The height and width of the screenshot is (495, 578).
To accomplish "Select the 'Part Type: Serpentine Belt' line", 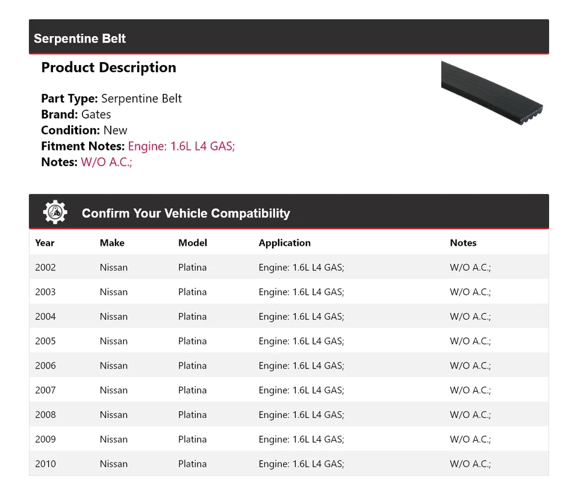I will (x=111, y=98).
